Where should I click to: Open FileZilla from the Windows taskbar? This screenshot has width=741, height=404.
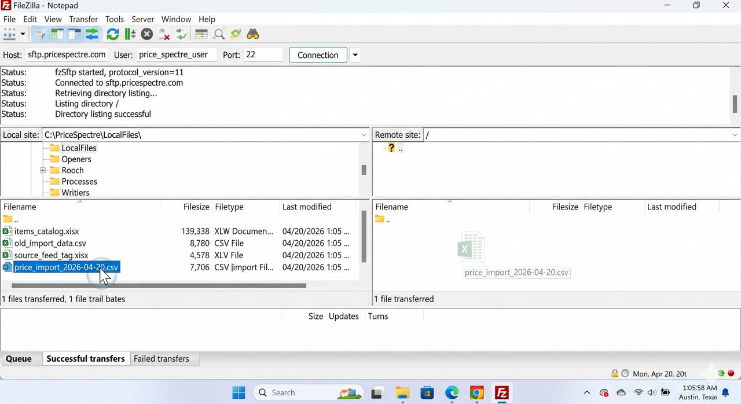[x=501, y=392]
